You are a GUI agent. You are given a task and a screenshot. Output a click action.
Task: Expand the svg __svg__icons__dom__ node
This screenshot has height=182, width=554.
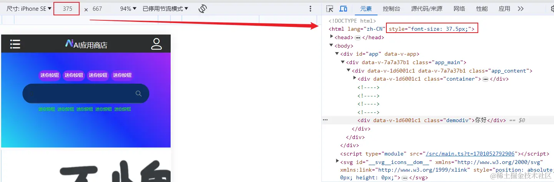pyautogui.click(x=337, y=161)
